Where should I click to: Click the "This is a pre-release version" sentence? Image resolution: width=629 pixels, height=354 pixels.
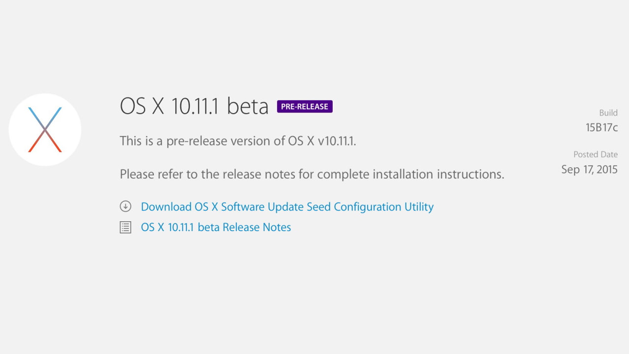tap(238, 141)
